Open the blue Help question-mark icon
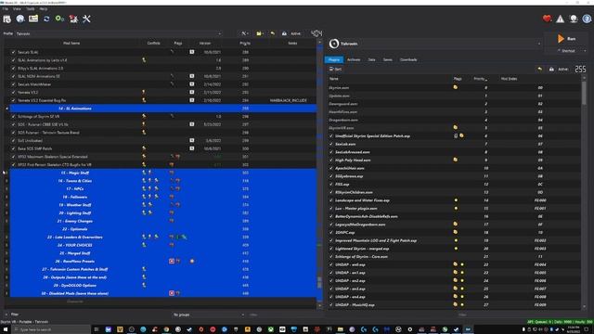Image resolution: width=594 pixels, height=334 pixels. pyautogui.click(x=587, y=19)
